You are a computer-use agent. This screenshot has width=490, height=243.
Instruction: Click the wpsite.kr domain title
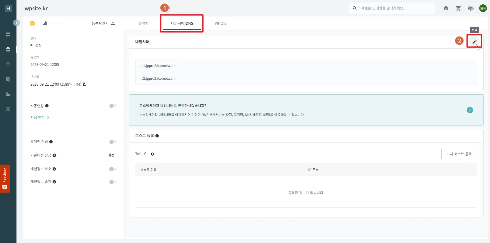(36, 8)
